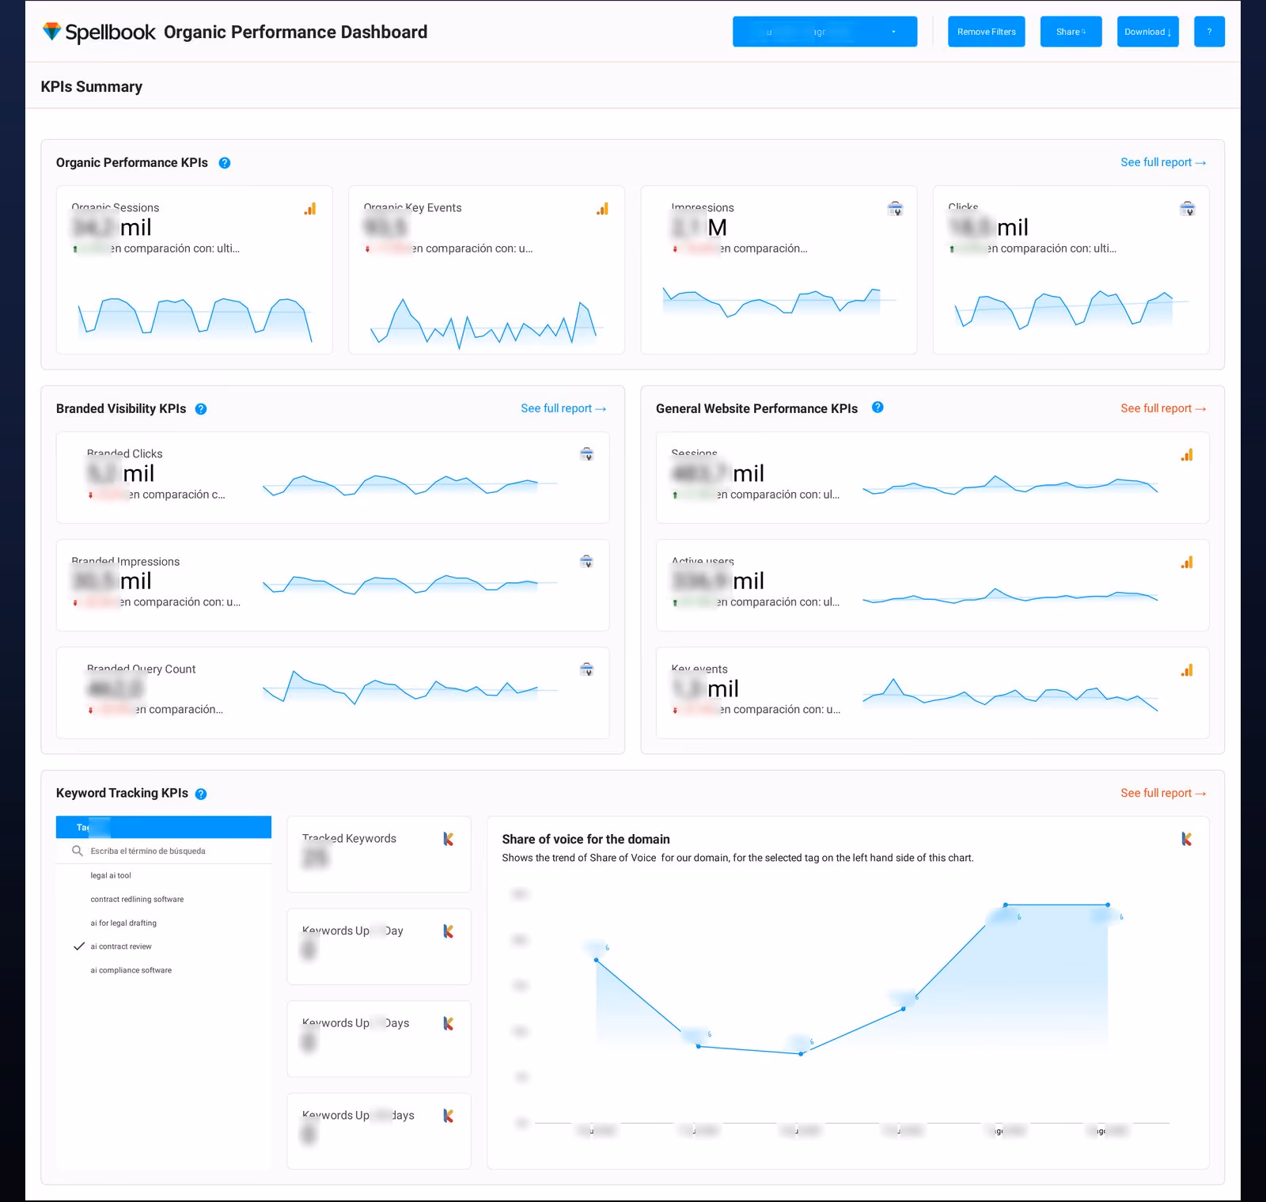The height and width of the screenshot is (1202, 1266).
Task: Open the blue date range dropdown in header
Action: (x=824, y=32)
